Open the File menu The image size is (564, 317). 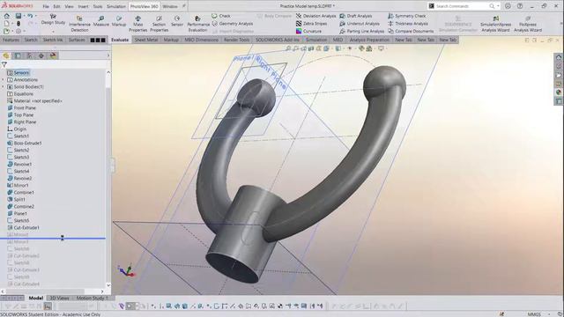(46, 6)
